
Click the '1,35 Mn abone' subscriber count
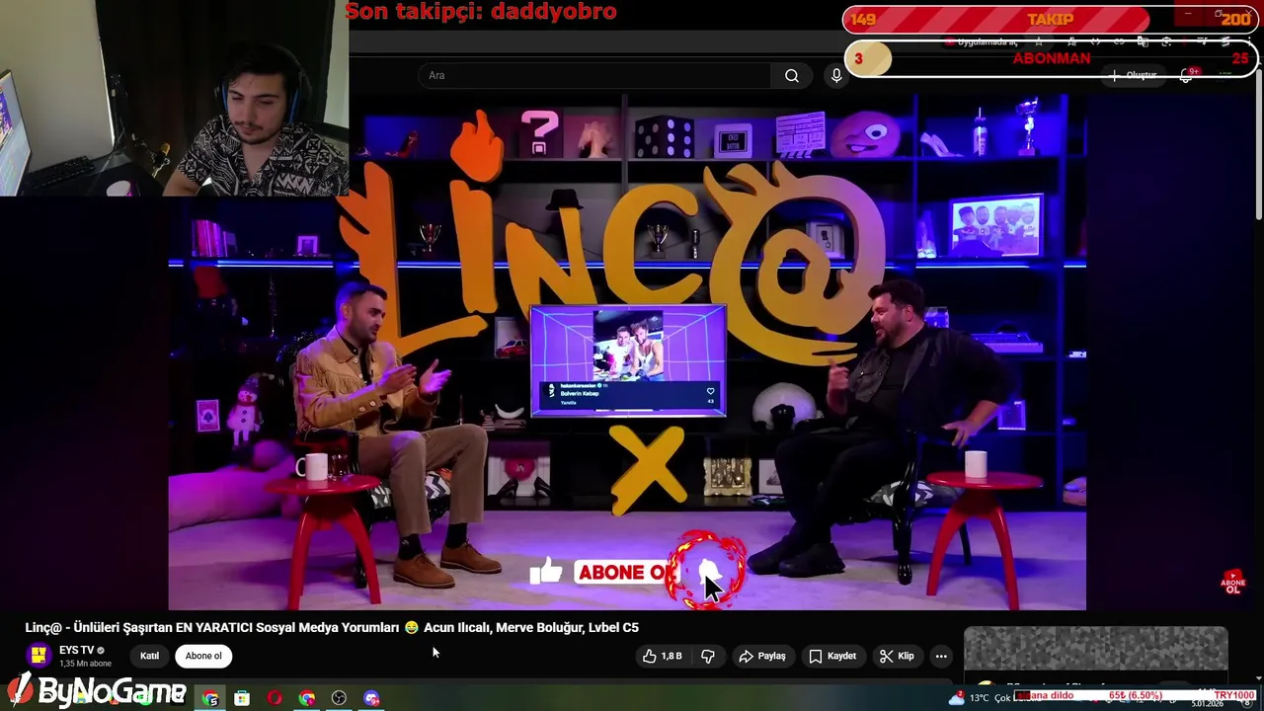tap(85, 664)
